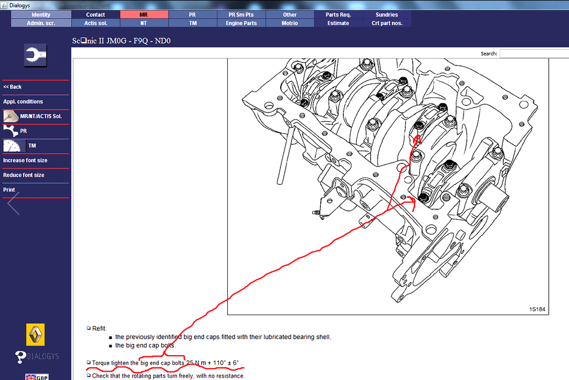The image size is (569, 380).
Task: Open the Parts Req. tab
Action: pyautogui.click(x=338, y=15)
